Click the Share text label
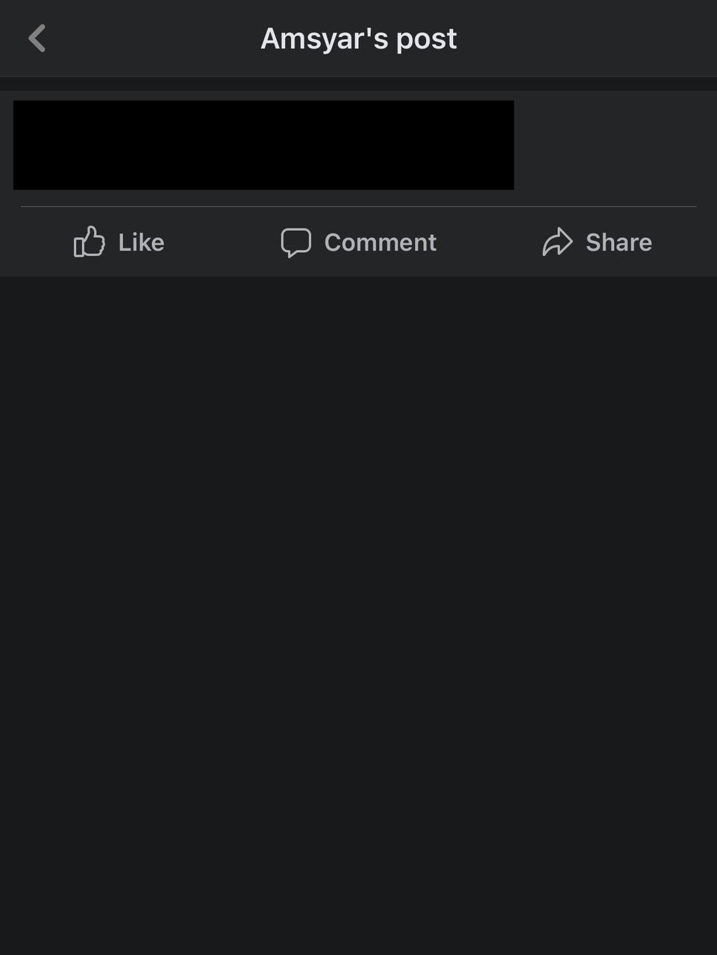 point(619,242)
